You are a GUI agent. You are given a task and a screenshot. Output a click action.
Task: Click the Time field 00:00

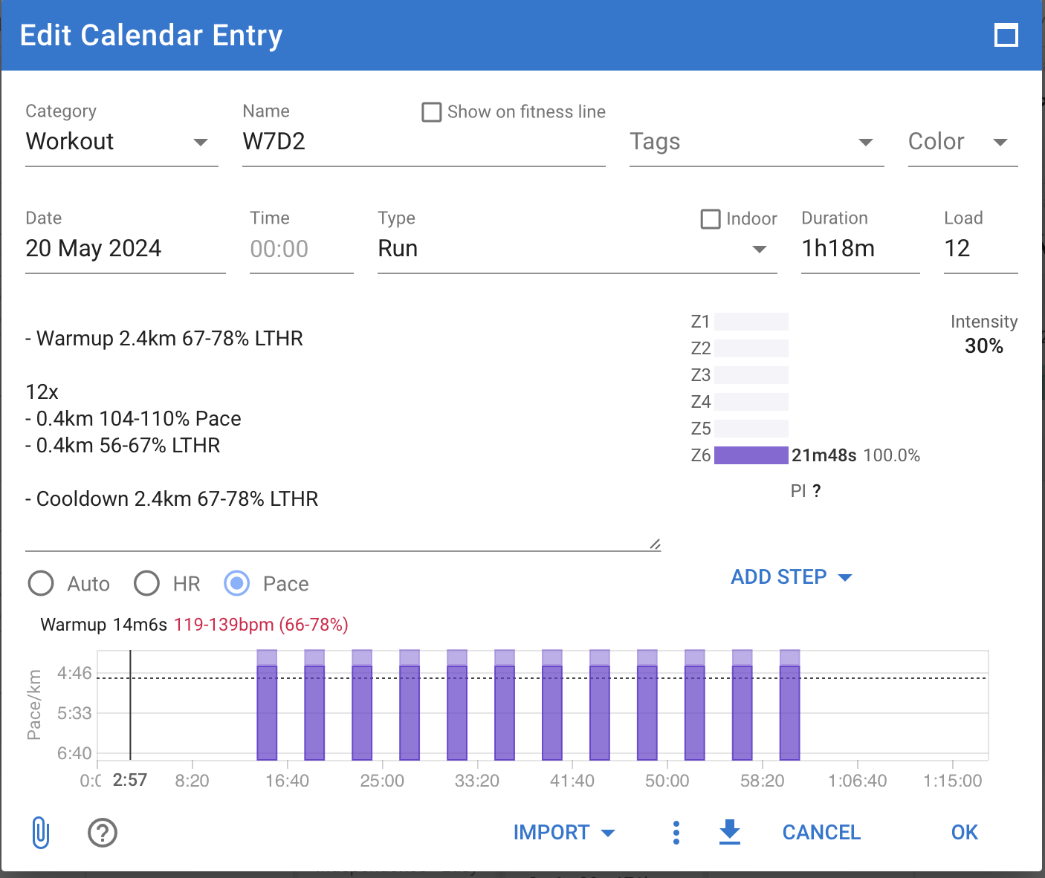tap(301, 249)
